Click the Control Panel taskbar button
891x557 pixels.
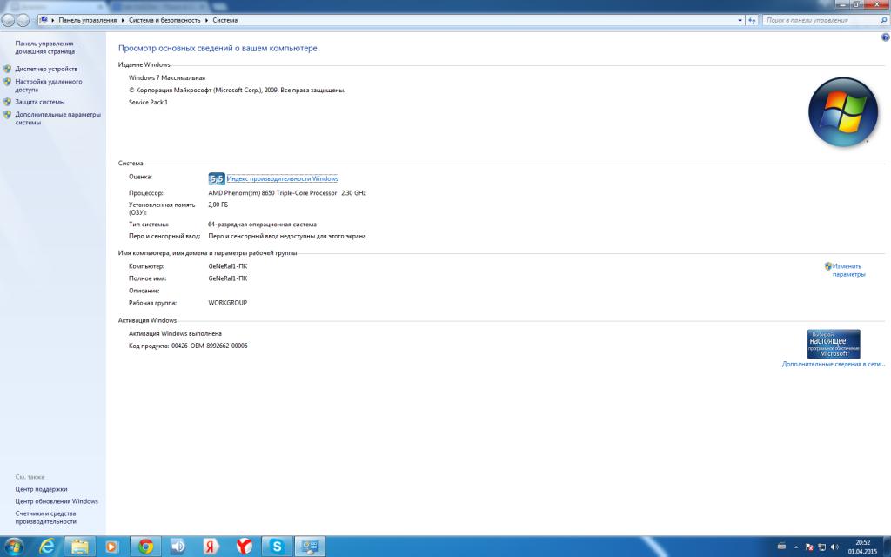pyautogui.click(x=310, y=547)
